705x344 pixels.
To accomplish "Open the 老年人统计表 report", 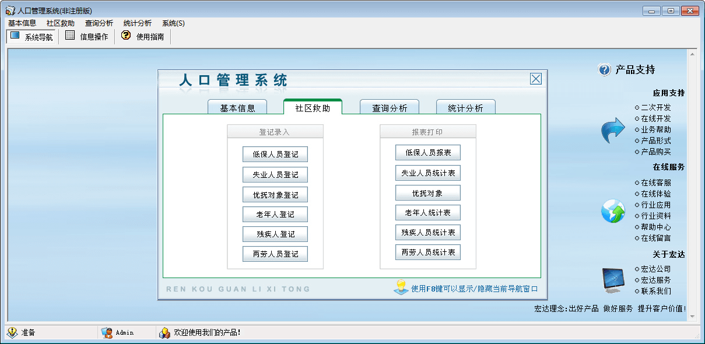I will 428,213.
